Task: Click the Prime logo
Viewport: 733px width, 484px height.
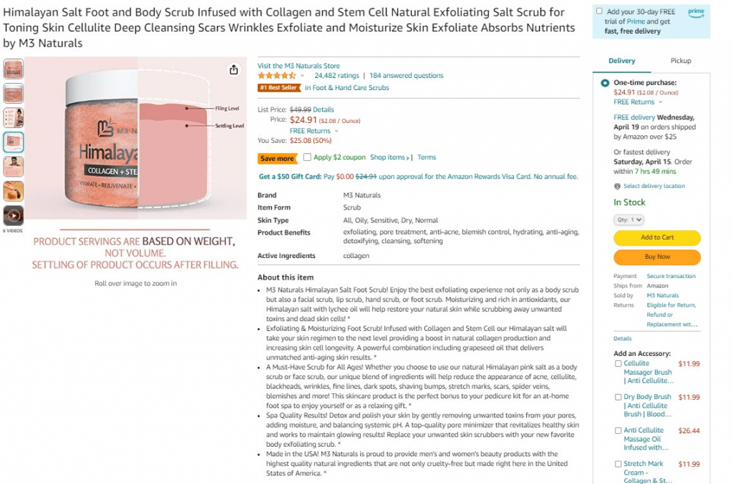Action: pos(696,11)
